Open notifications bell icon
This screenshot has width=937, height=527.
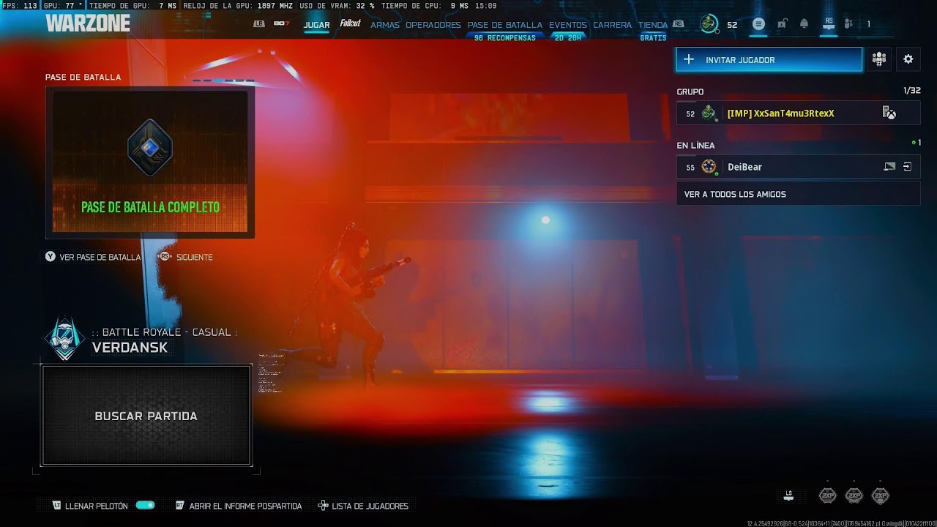click(x=804, y=24)
